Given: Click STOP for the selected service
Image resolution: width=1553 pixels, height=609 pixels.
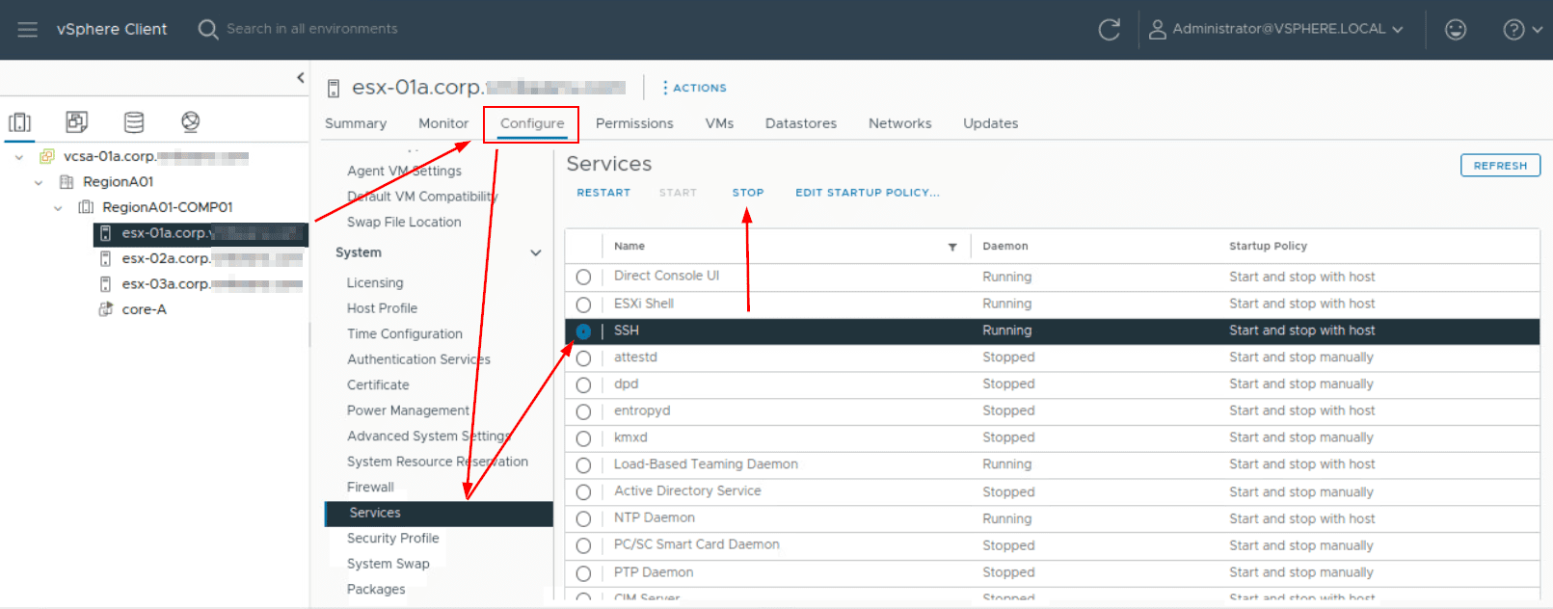Looking at the screenshot, I should 748,193.
